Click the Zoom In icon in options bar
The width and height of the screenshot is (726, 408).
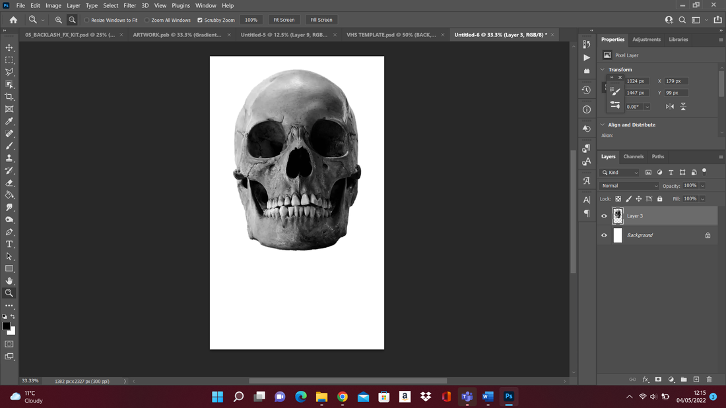(58, 20)
